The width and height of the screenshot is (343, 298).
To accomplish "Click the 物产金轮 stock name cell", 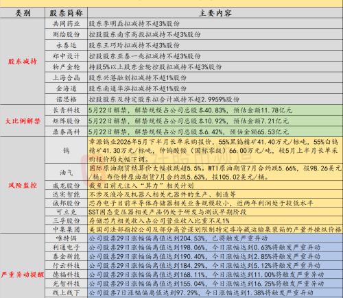I will tap(66, 67).
